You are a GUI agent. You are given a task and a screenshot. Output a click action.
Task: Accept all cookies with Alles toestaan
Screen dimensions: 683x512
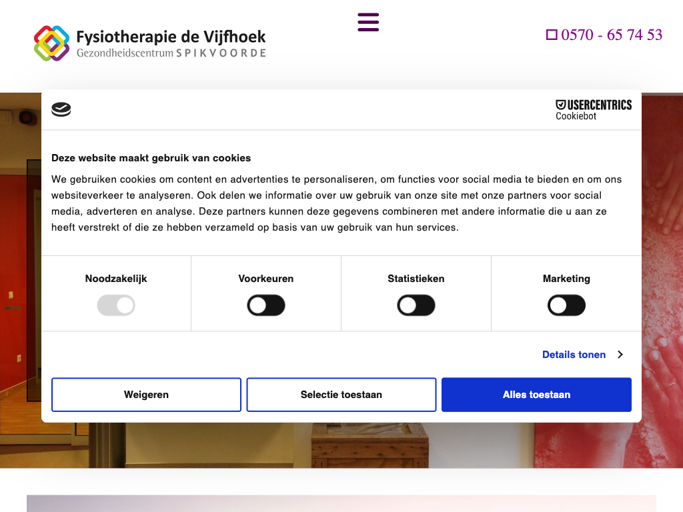click(x=536, y=395)
